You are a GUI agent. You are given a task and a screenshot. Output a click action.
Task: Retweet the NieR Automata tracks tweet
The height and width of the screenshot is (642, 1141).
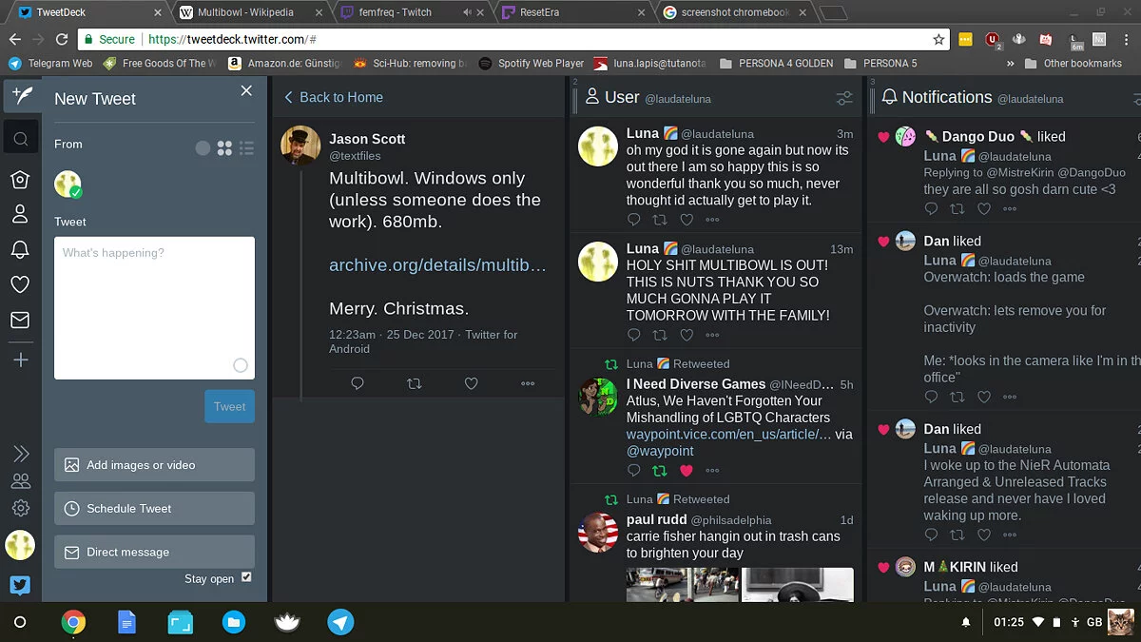[957, 535]
